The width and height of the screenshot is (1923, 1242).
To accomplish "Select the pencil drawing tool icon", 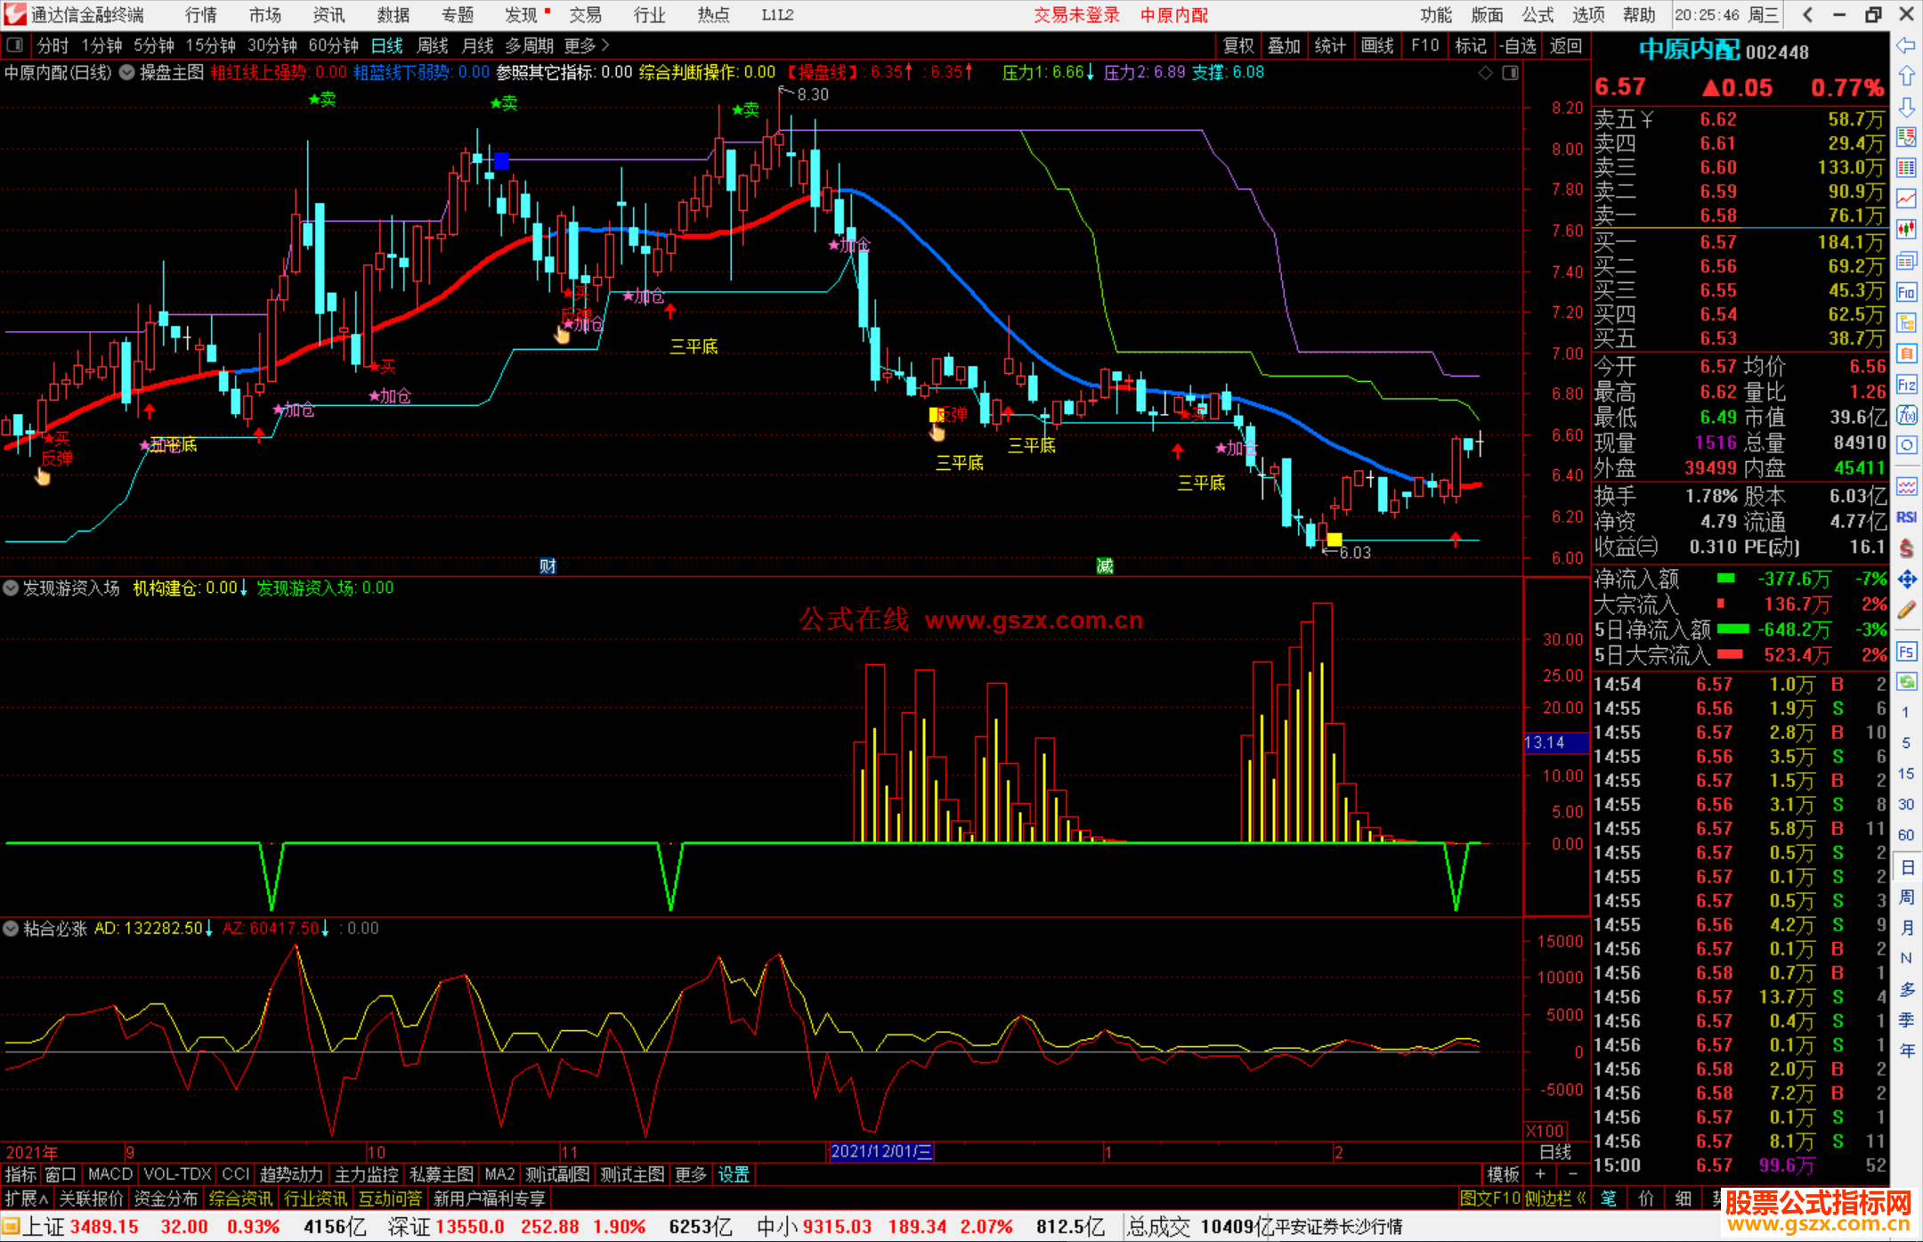I will click(1906, 610).
